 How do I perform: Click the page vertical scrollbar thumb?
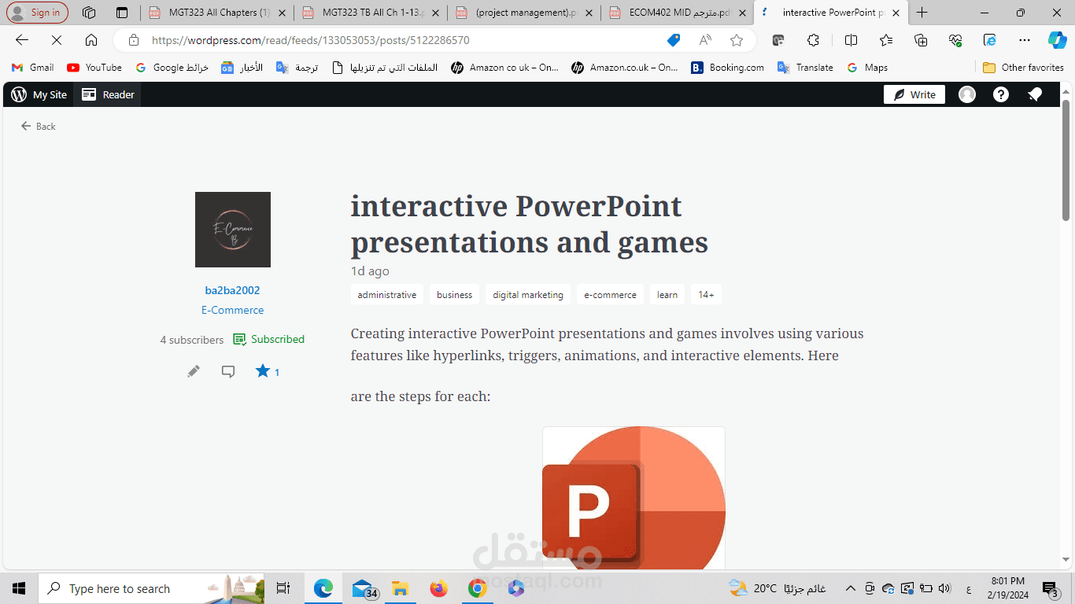pyautogui.click(x=1066, y=160)
